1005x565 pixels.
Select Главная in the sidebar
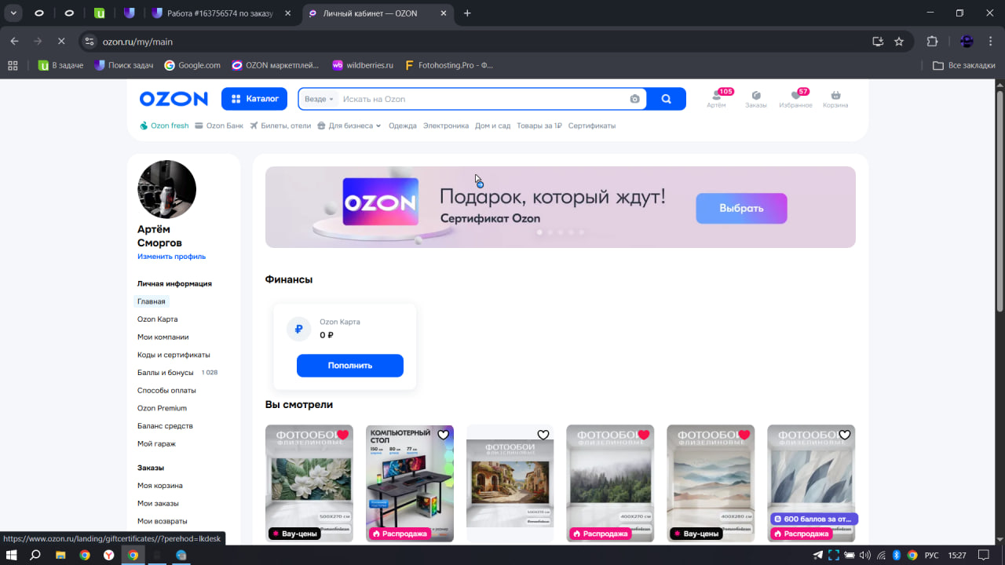[152, 301]
